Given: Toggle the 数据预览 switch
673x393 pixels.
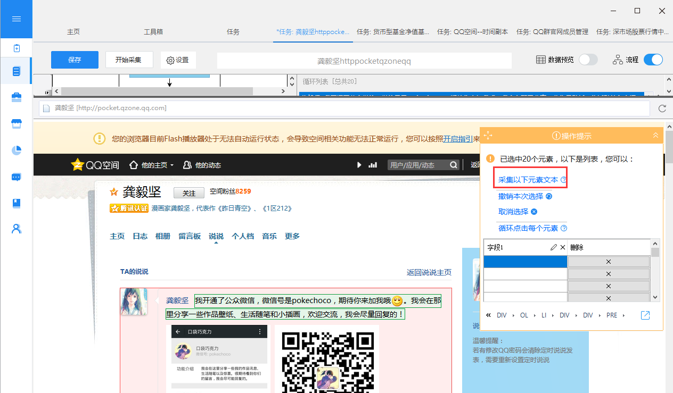Looking at the screenshot, I should click(588, 60).
